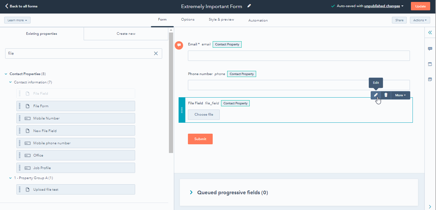Go back to all forms
This screenshot has width=436, height=210.
21,6
